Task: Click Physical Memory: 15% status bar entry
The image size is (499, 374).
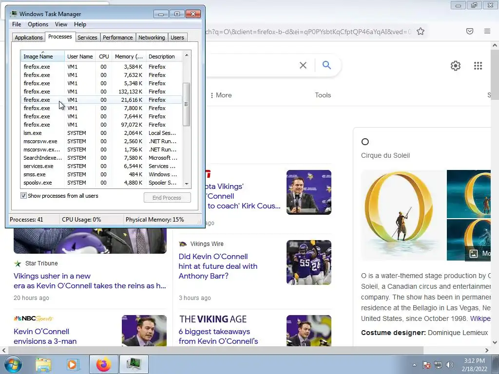Action: tap(154, 220)
